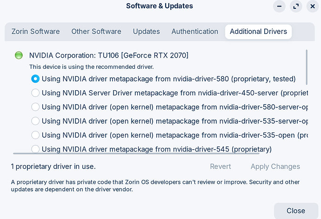Switch to the Other Software tab

point(96,32)
